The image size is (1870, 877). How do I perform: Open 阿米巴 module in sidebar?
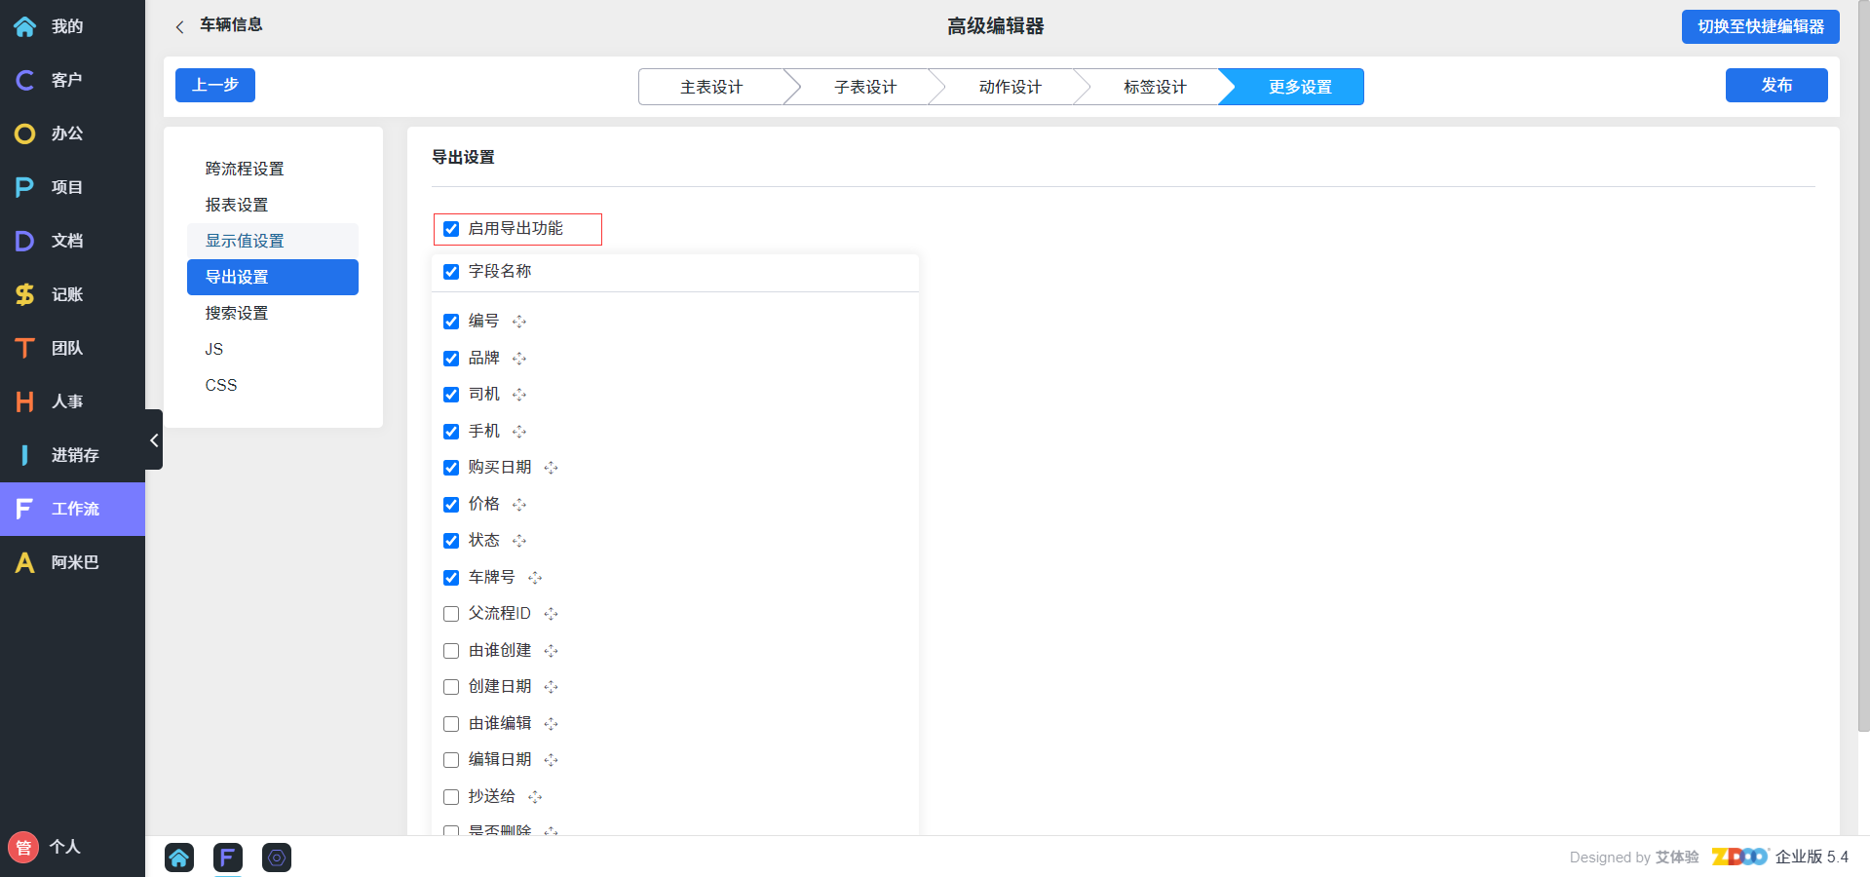(x=72, y=562)
